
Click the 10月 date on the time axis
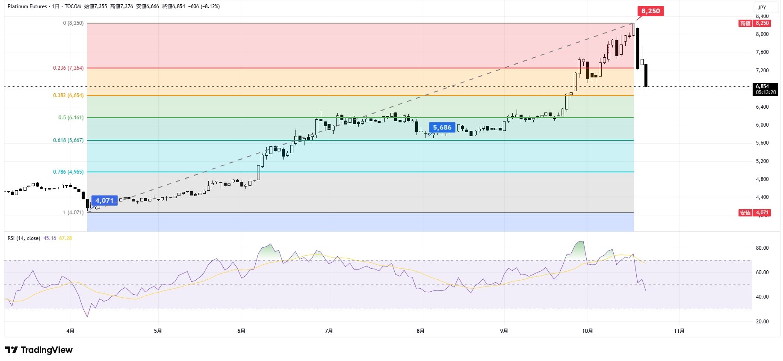[x=587, y=331]
